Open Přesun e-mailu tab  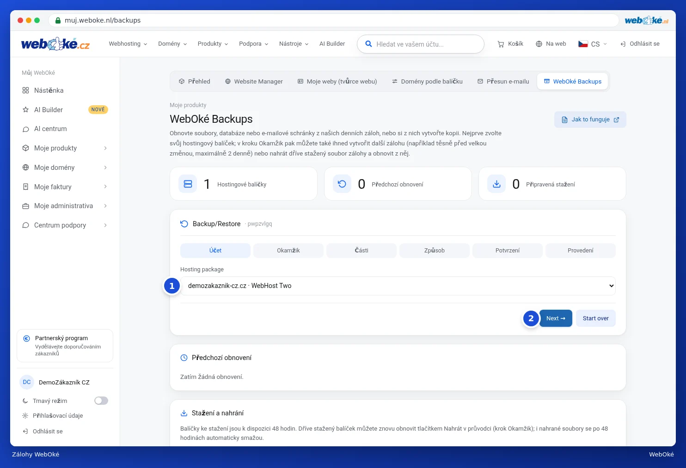point(503,81)
